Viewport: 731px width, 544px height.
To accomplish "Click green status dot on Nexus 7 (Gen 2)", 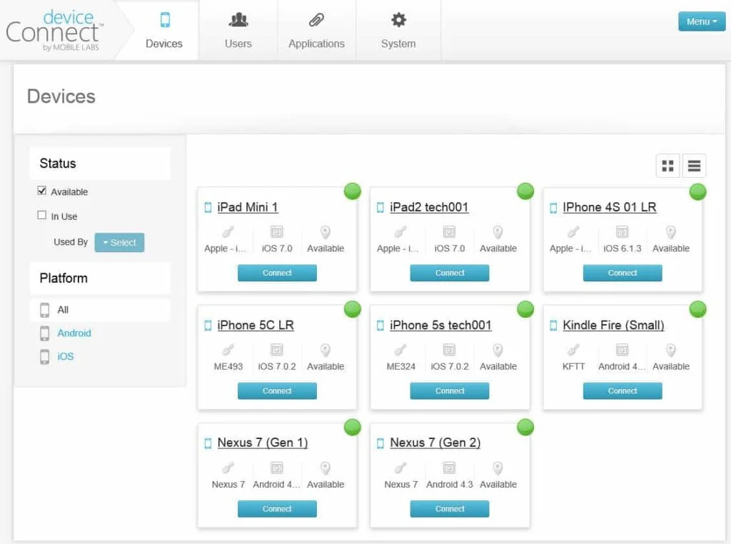I will [x=525, y=427].
